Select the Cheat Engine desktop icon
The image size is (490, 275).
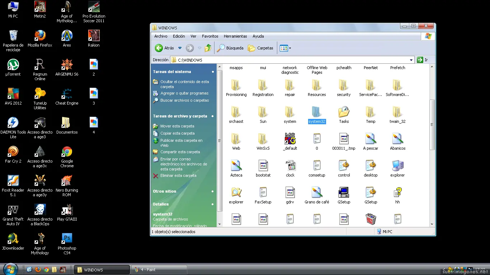pos(67,97)
